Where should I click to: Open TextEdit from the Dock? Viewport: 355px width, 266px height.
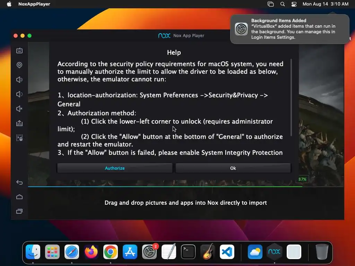coord(169,251)
